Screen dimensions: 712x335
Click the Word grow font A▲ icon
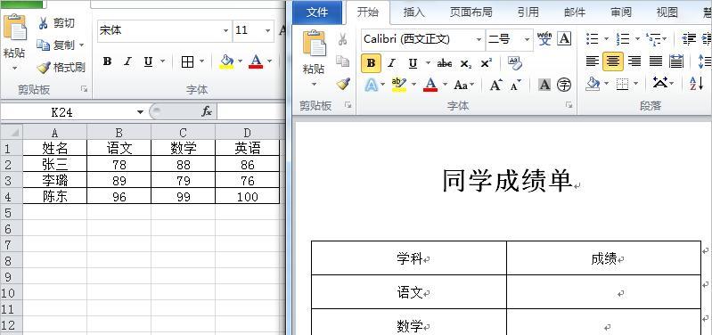pos(495,85)
